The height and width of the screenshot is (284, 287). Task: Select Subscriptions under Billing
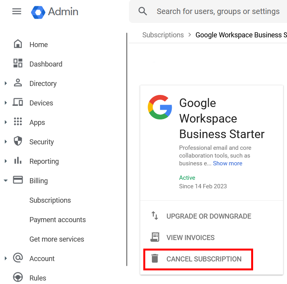[x=50, y=200]
